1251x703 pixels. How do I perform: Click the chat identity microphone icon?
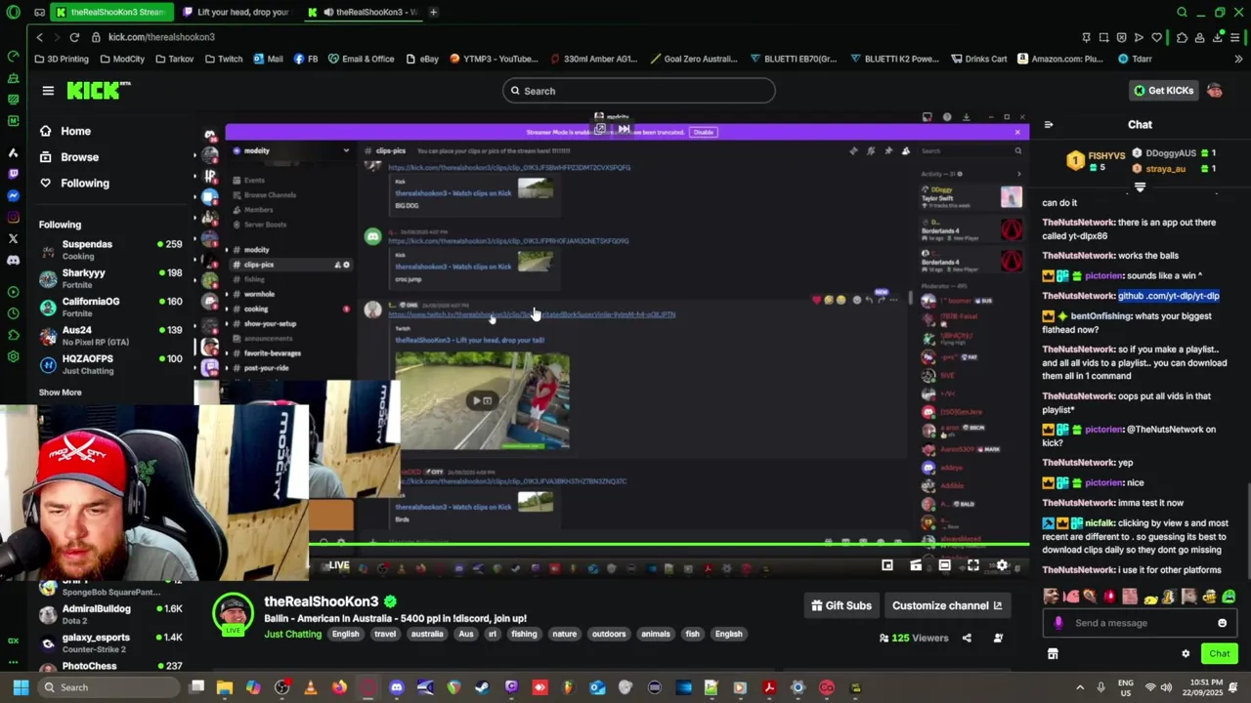1058,623
